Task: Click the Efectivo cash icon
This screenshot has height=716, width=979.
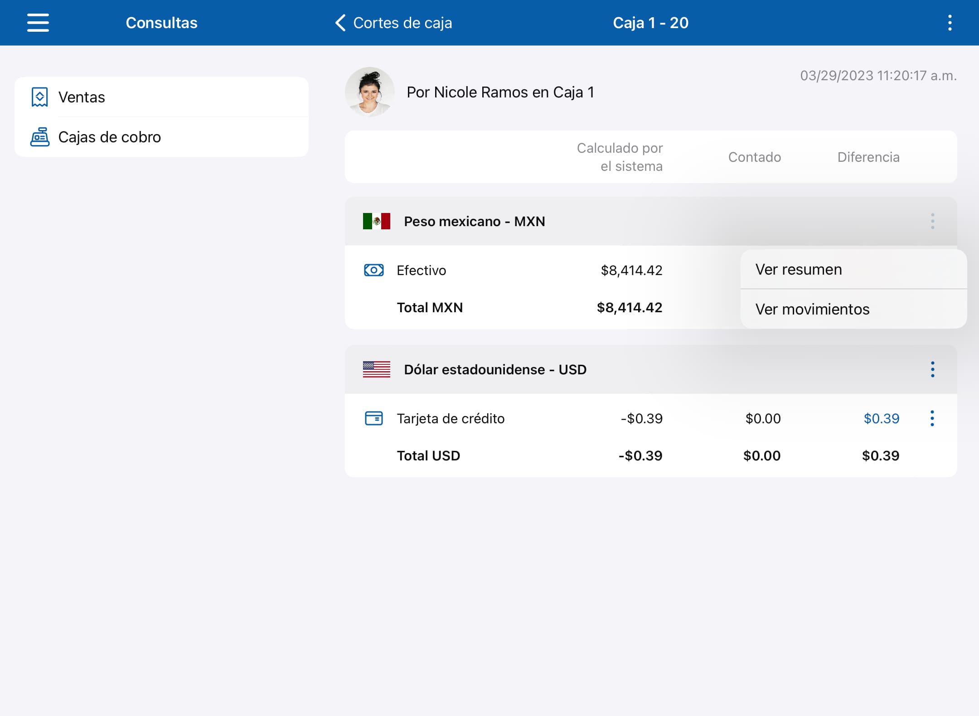Action: pyautogui.click(x=374, y=270)
